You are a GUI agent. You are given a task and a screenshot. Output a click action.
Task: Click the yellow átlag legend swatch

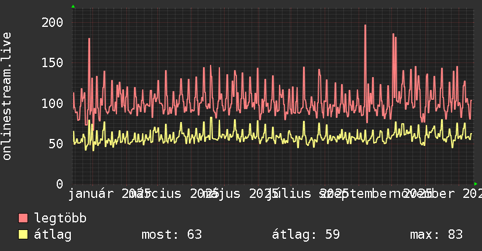tap(23, 234)
